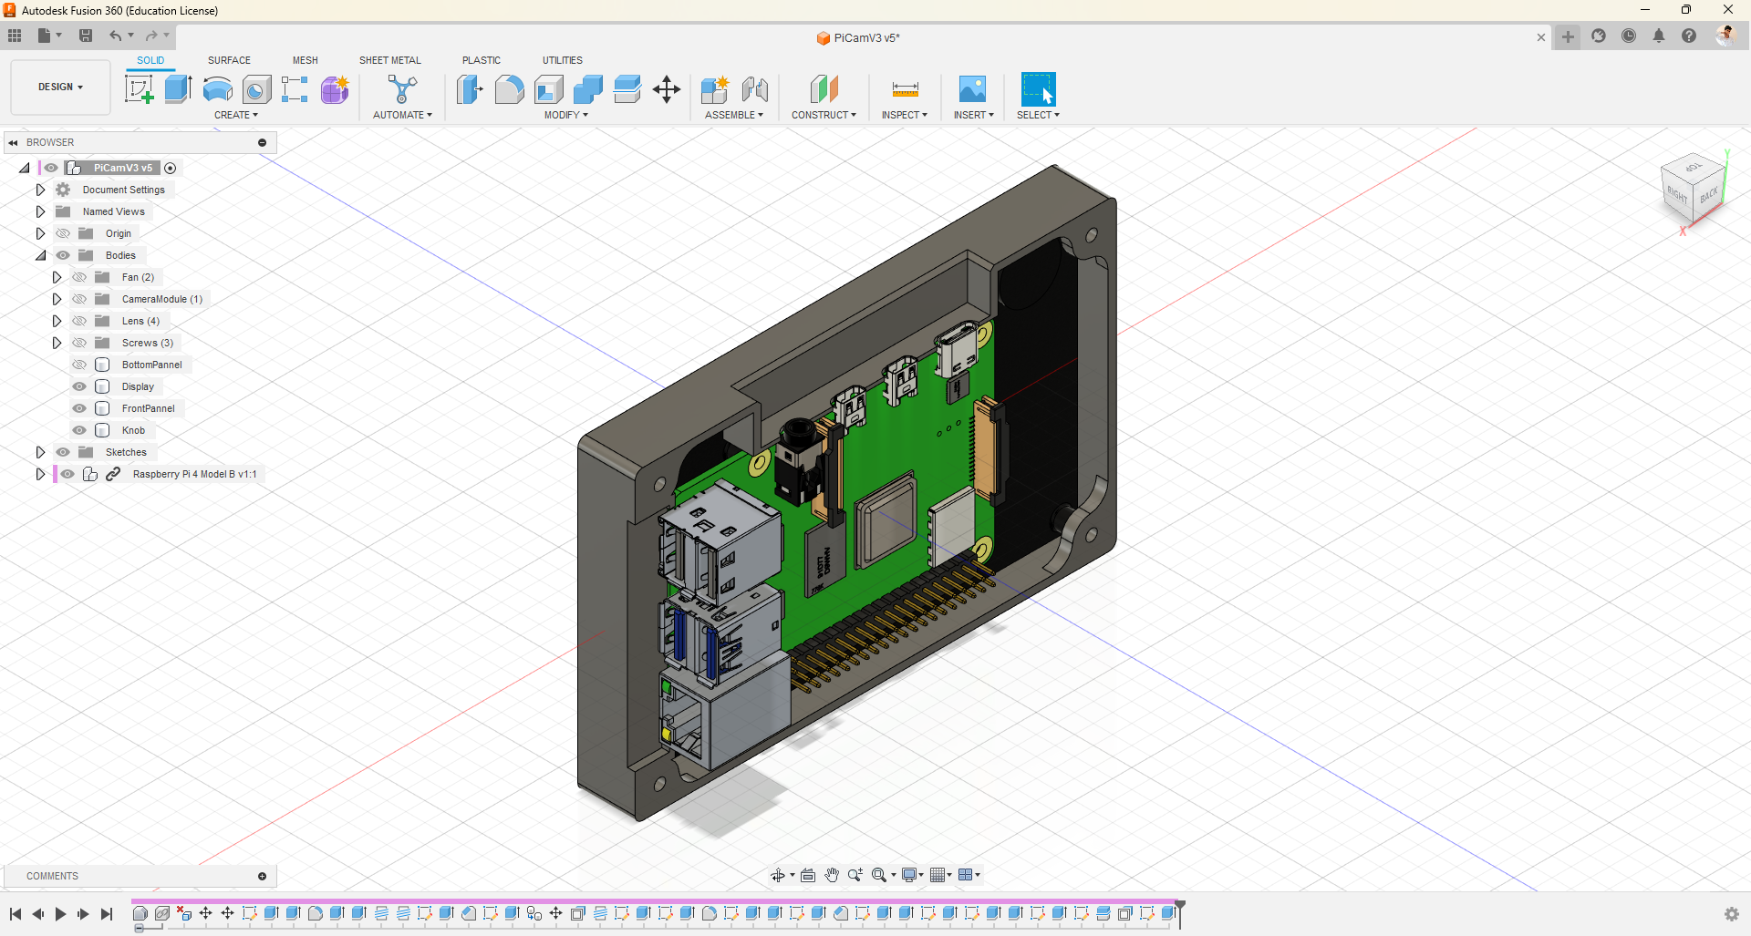
Task: Open the CONSTRUCT dropdown menu
Action: pyautogui.click(x=824, y=115)
